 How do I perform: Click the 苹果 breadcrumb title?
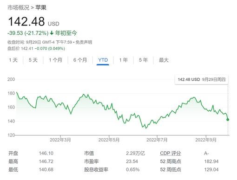[41, 7]
